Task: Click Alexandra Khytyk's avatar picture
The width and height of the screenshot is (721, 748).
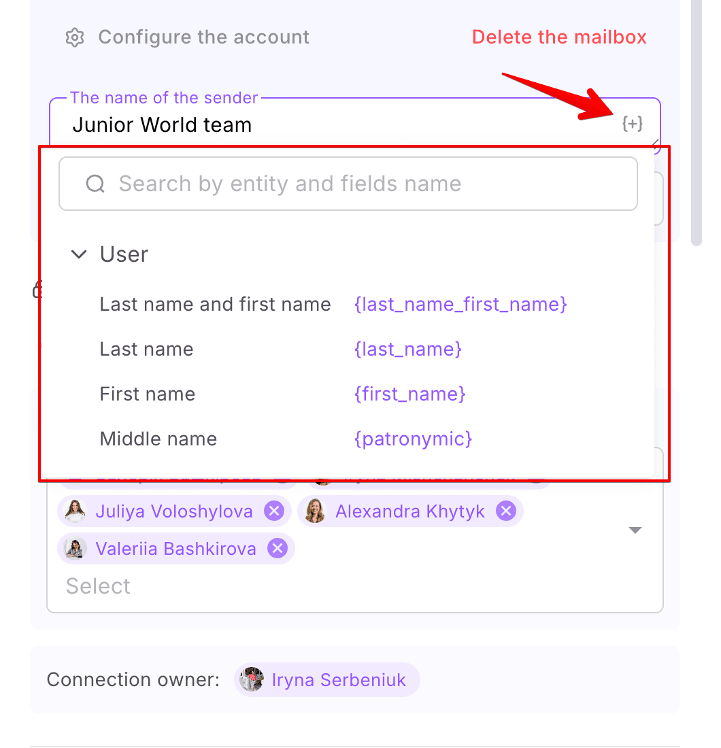Action: tap(315, 511)
